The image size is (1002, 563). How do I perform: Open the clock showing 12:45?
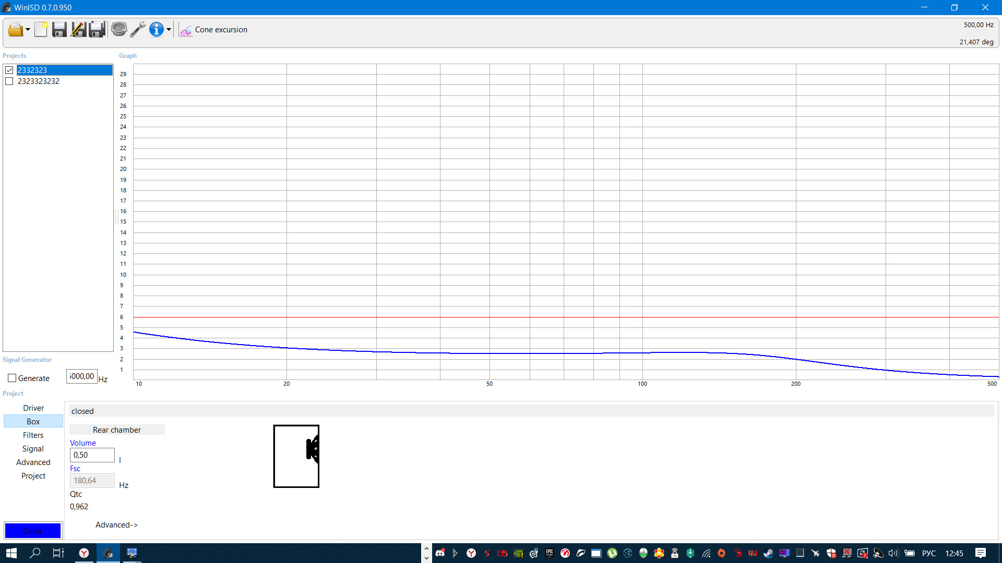point(955,553)
